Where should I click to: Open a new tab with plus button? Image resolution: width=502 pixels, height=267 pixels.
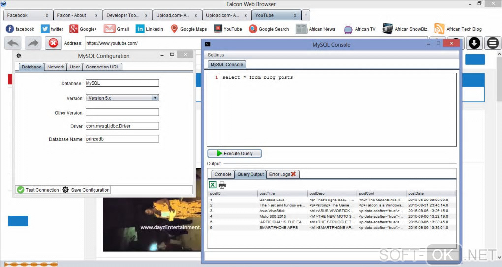[306, 15]
